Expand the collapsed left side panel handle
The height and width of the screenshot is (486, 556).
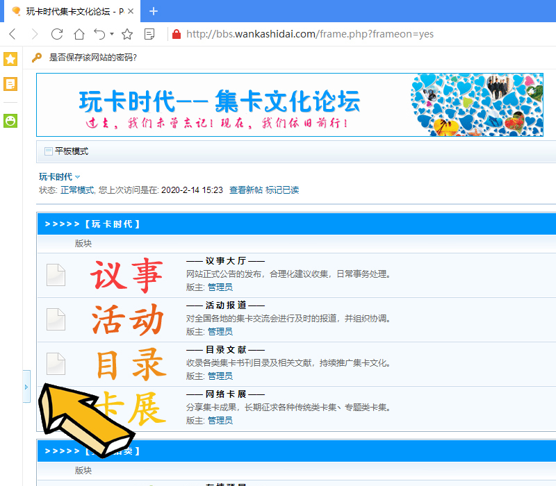pyautogui.click(x=26, y=386)
